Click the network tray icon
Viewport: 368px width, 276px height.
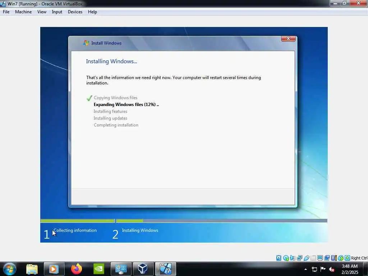[x=314, y=269]
